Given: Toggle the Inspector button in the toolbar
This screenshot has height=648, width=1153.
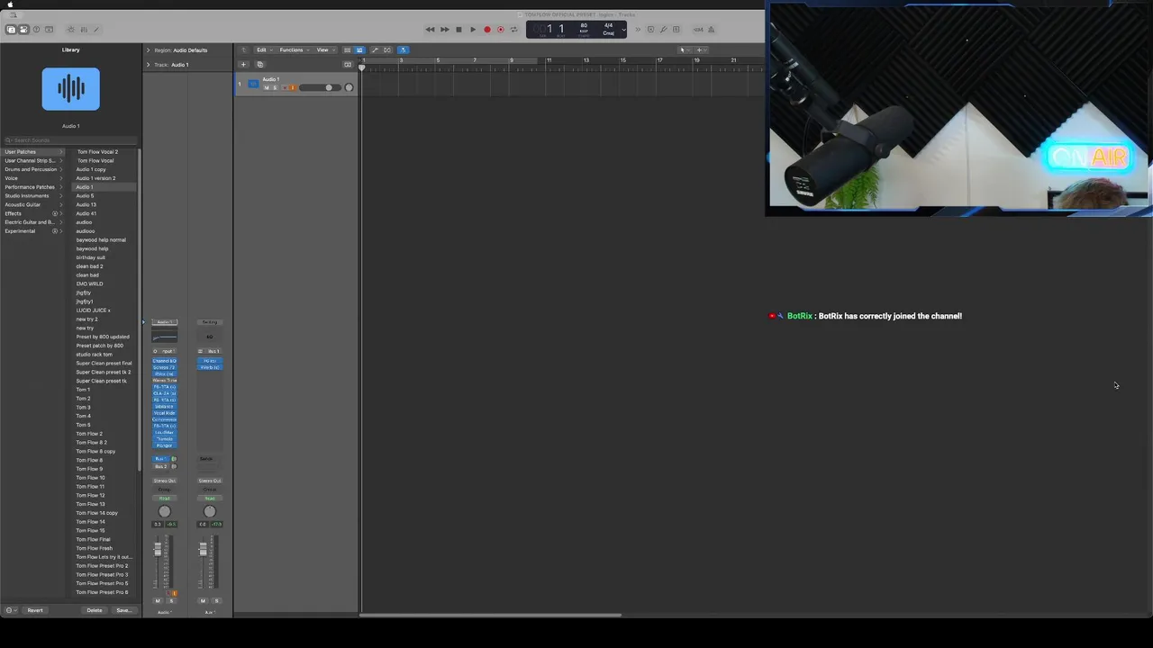Looking at the screenshot, I should (23, 29).
